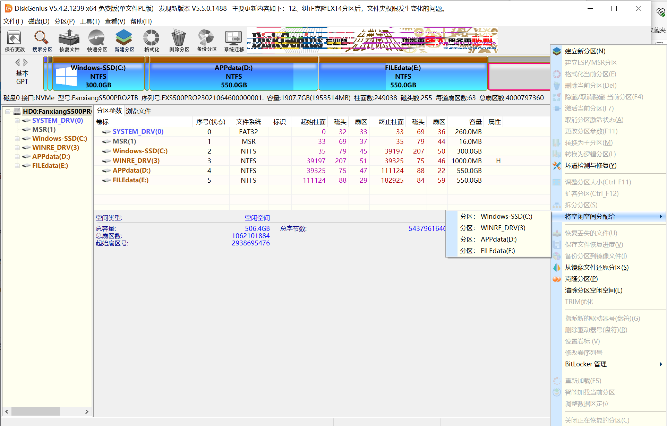Viewport: 667px width, 426px height.
Task: Expand the Windows-SSD(C:) tree node
Action: 17,139
